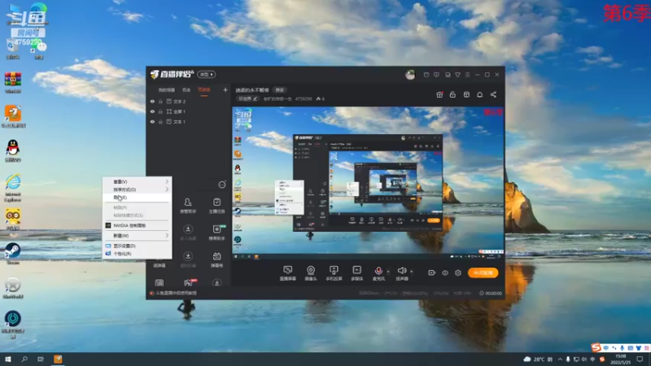651x366 pixels.
Task: Hide the 文本 2 layer
Action: (152, 101)
